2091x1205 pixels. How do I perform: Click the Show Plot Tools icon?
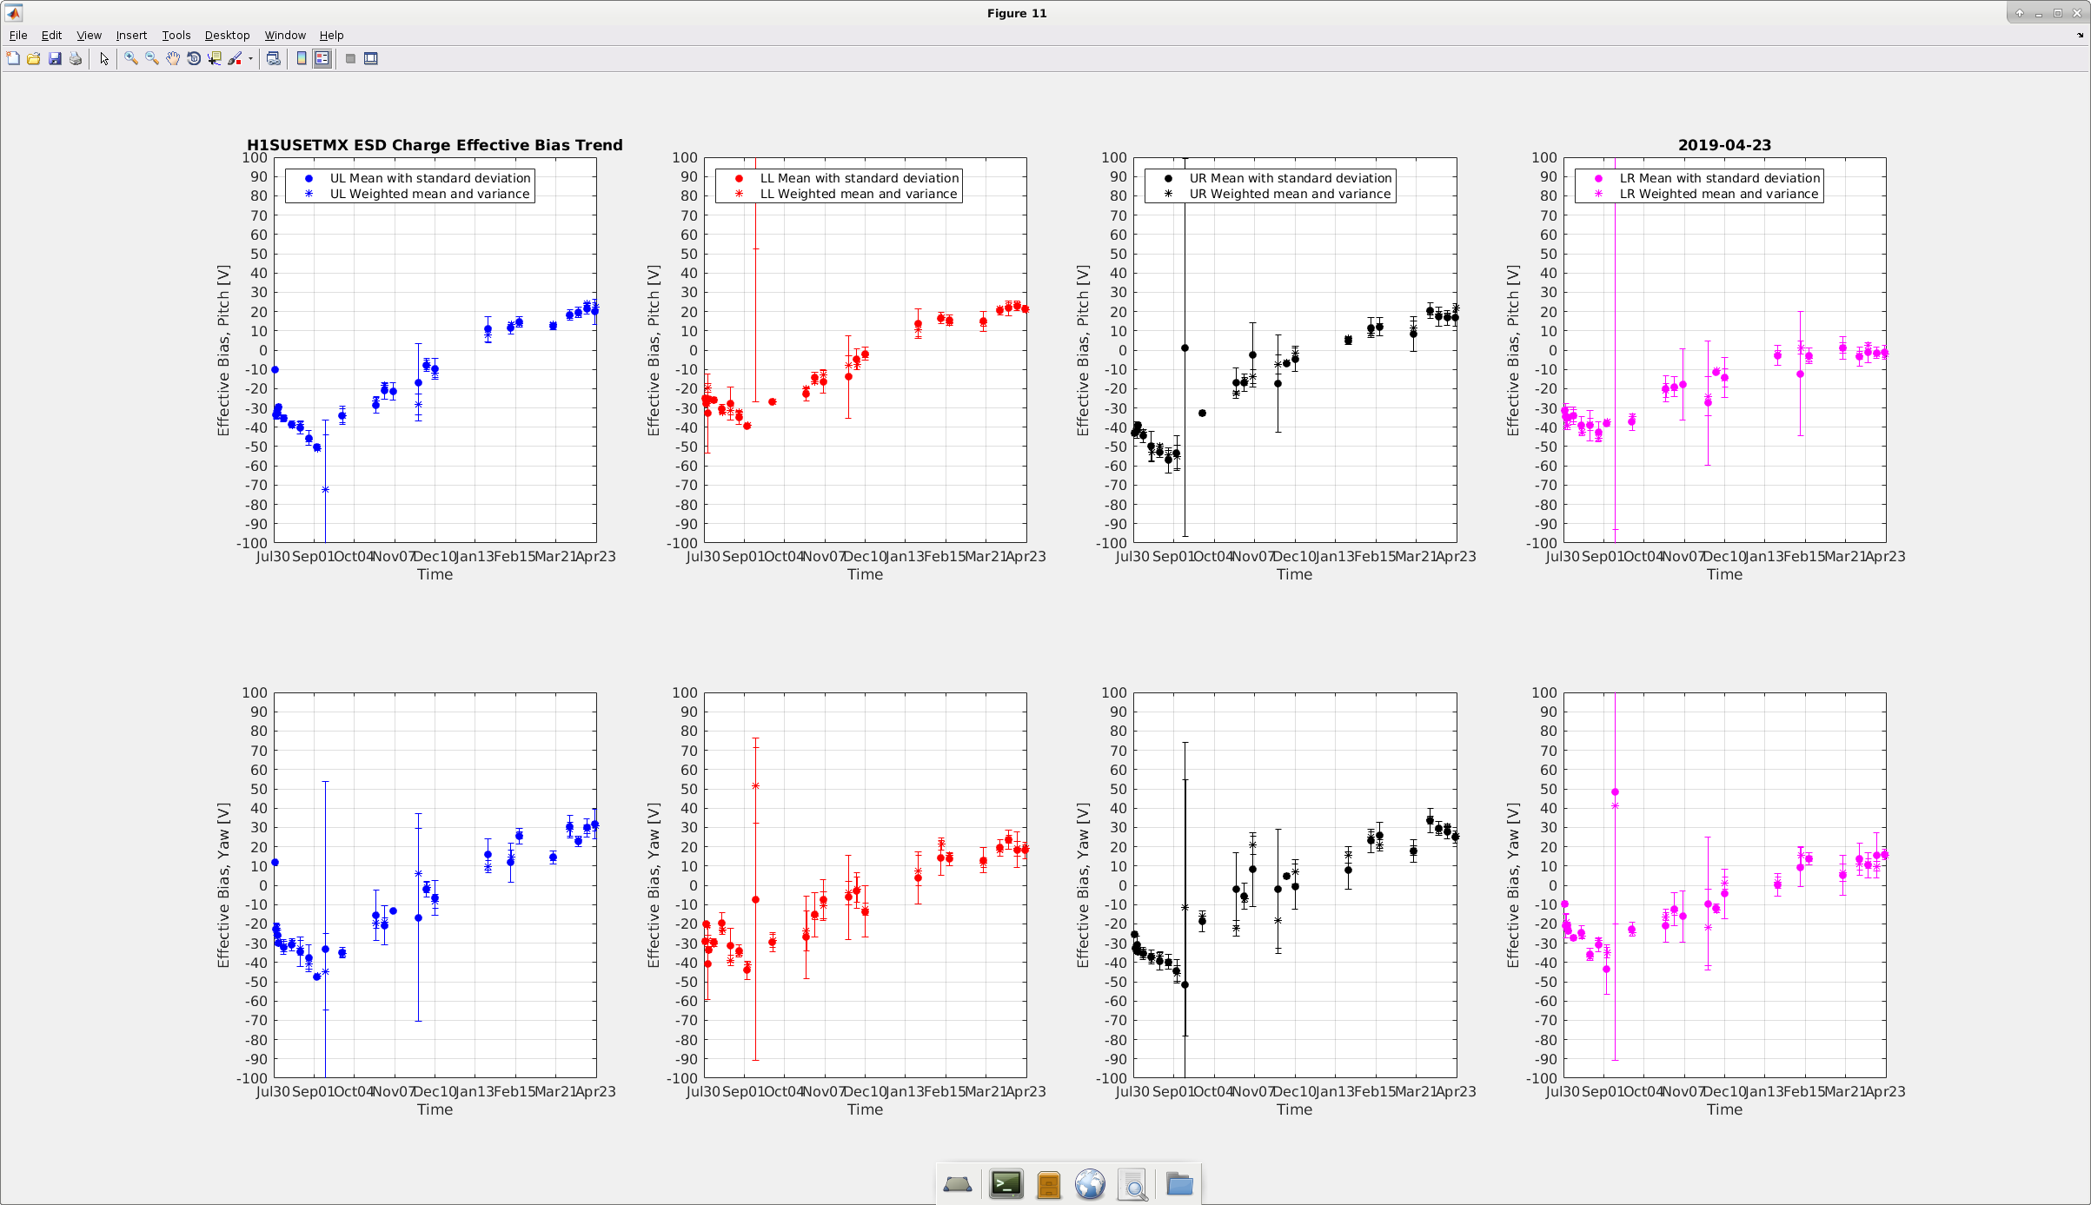point(371,59)
